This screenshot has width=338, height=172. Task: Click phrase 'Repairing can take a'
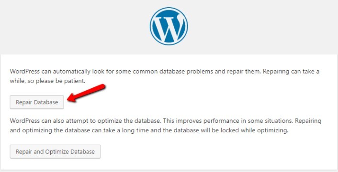click(291, 71)
